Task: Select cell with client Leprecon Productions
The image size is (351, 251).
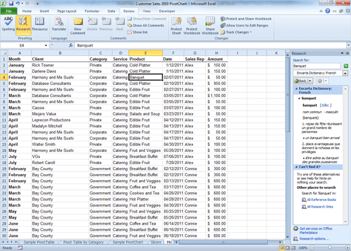Action: pyautogui.click(x=60, y=120)
